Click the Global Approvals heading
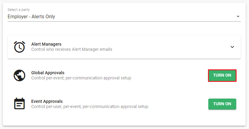This screenshot has height=129, width=249. [48, 73]
